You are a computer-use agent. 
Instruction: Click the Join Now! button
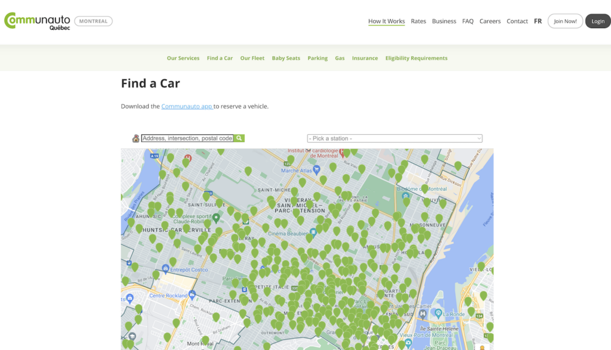[x=564, y=21]
